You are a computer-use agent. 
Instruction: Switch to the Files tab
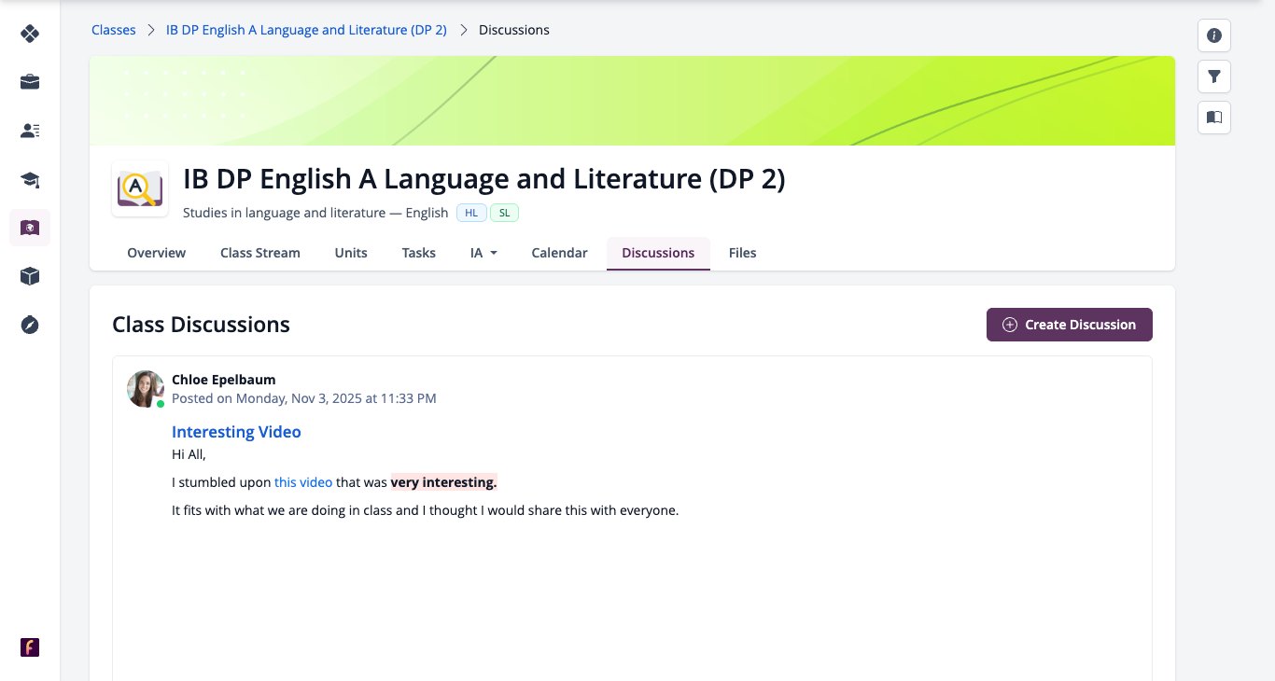pos(743,253)
